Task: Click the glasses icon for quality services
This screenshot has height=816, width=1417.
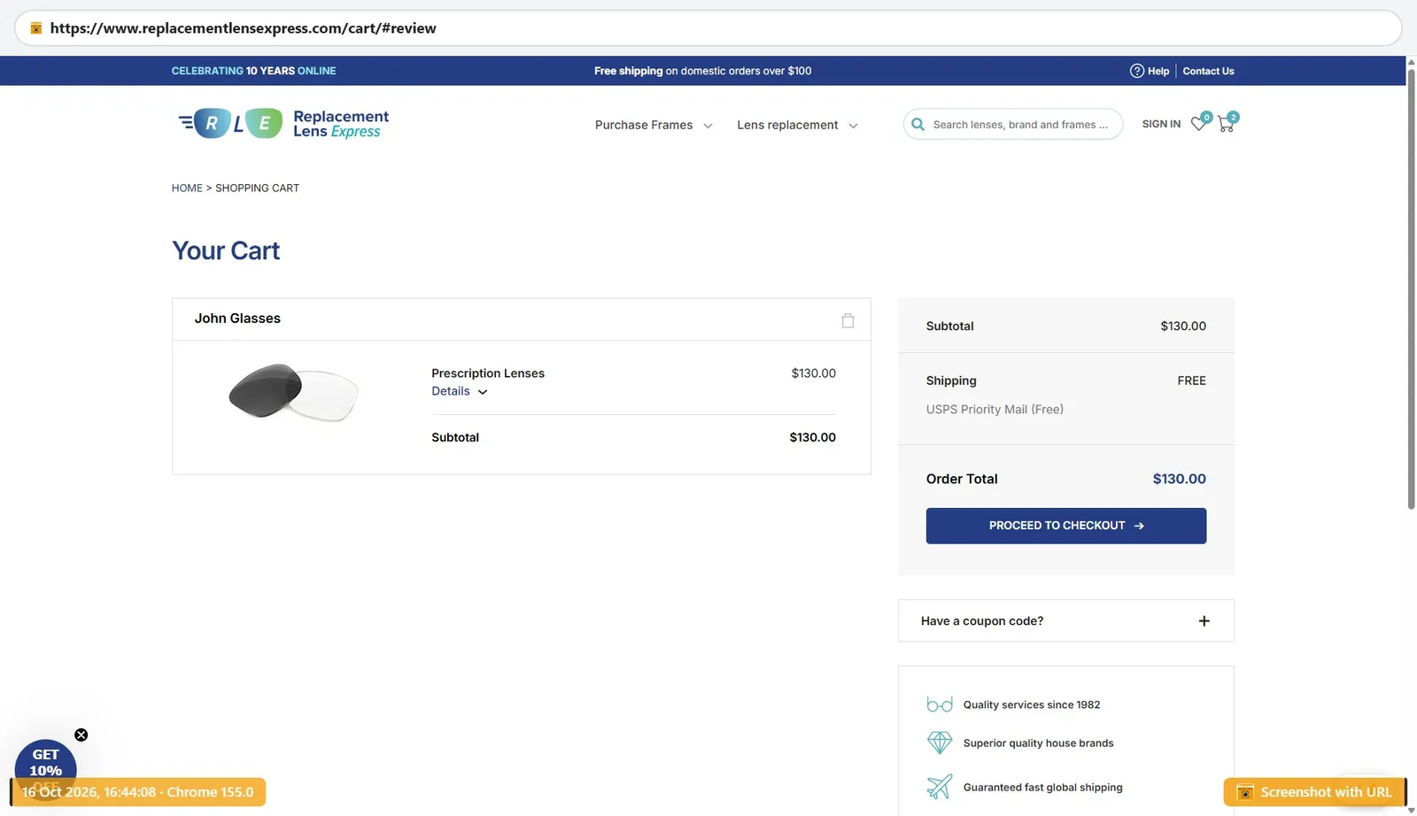Action: click(x=940, y=704)
